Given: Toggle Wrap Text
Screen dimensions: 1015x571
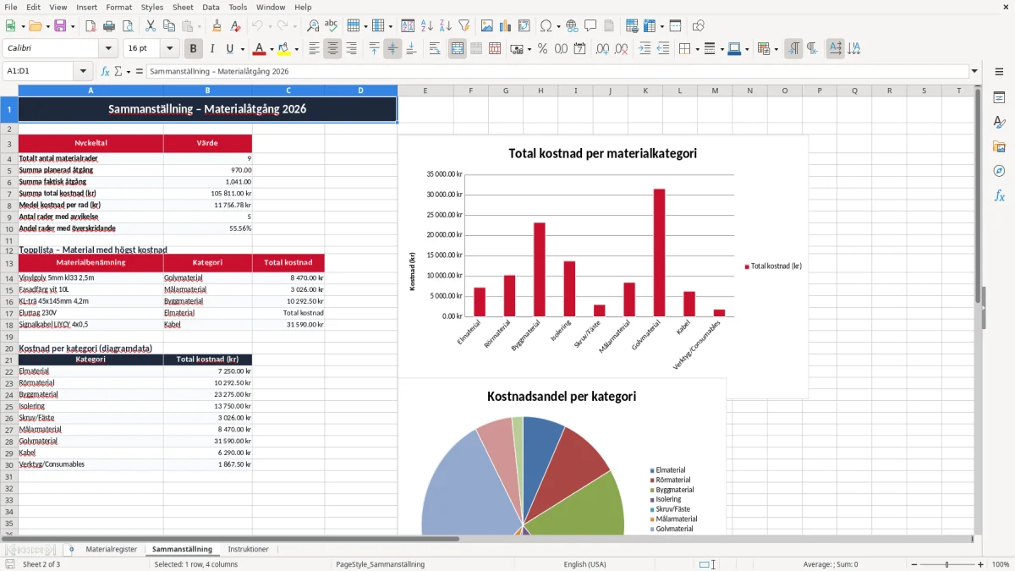Looking at the screenshot, I should pyautogui.click(x=435, y=49).
